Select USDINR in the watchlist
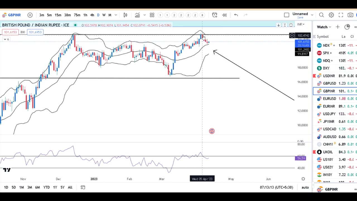Image resolution: width=357 pixels, height=201 pixels. (x=335, y=76)
